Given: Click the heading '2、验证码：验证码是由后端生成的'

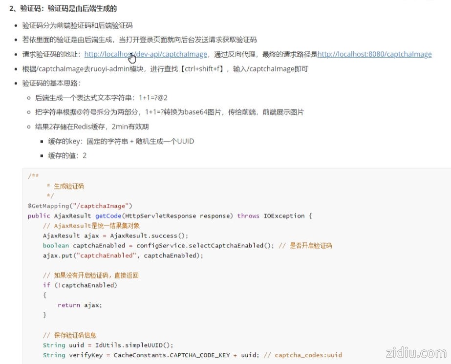Looking at the screenshot, I should (x=63, y=9).
